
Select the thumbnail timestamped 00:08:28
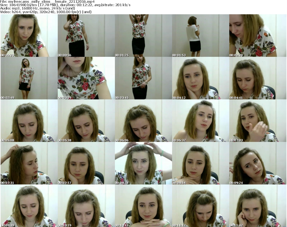tap(143, 163)
